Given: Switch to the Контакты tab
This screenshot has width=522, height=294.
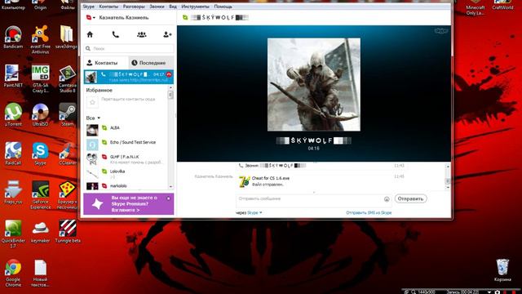Looking at the screenshot, I should [106, 63].
